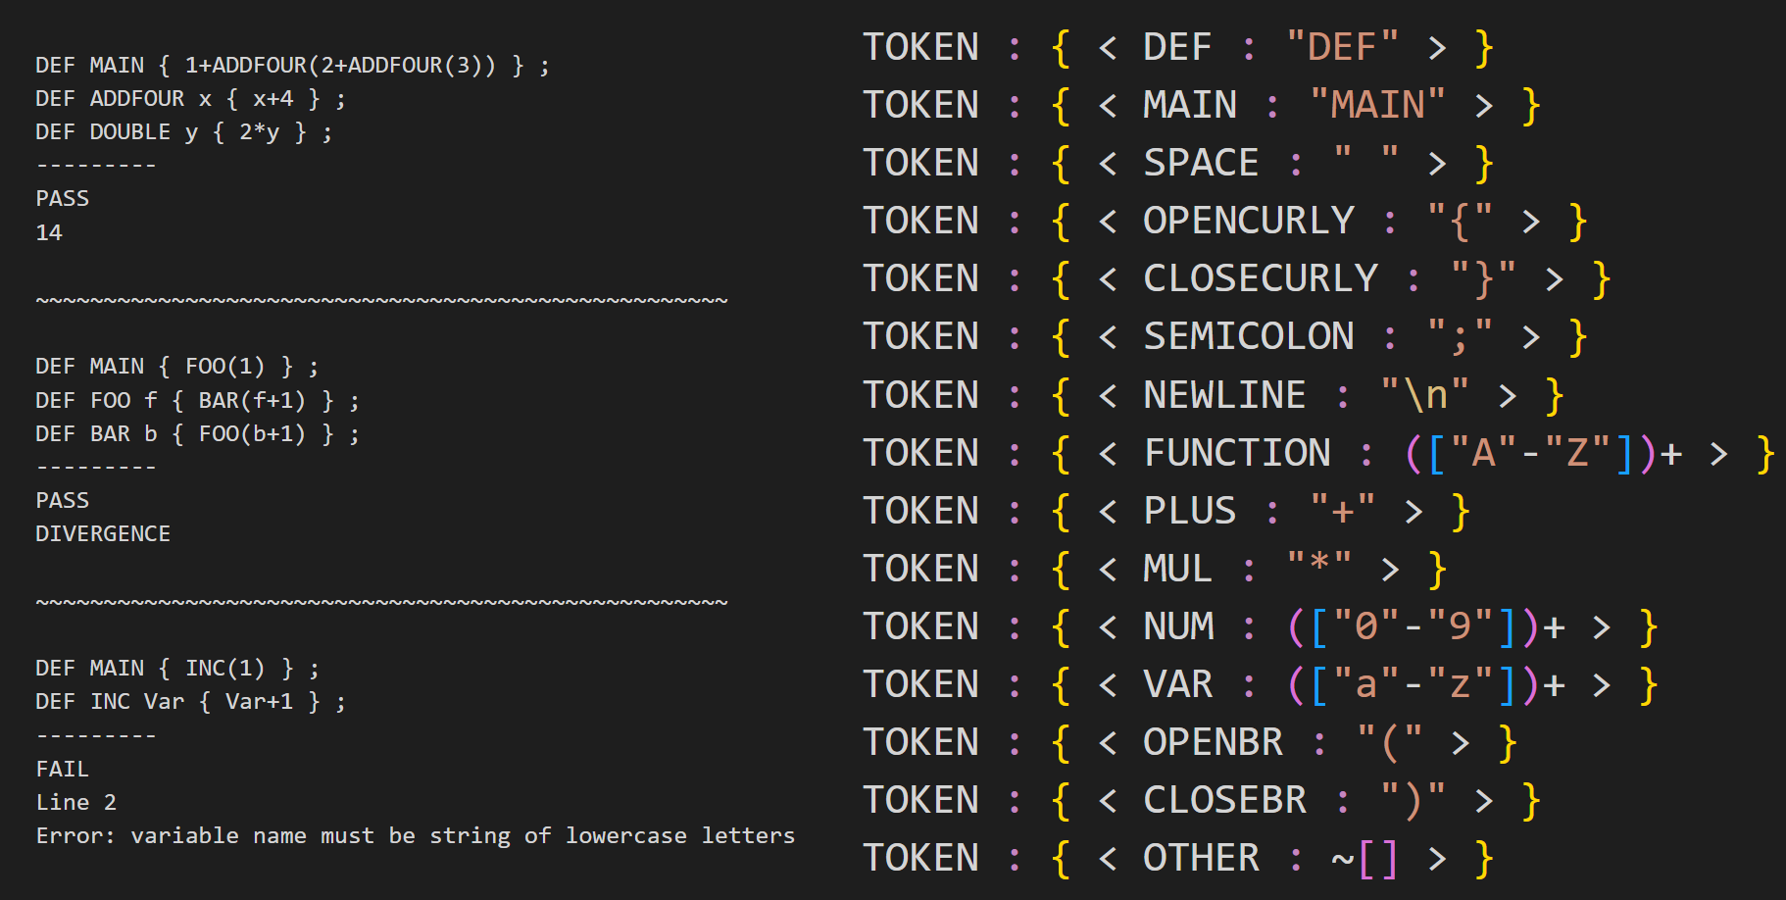1786x900 pixels.
Task: Place cursor on SEMICOLON token name
Action: [1249, 336]
